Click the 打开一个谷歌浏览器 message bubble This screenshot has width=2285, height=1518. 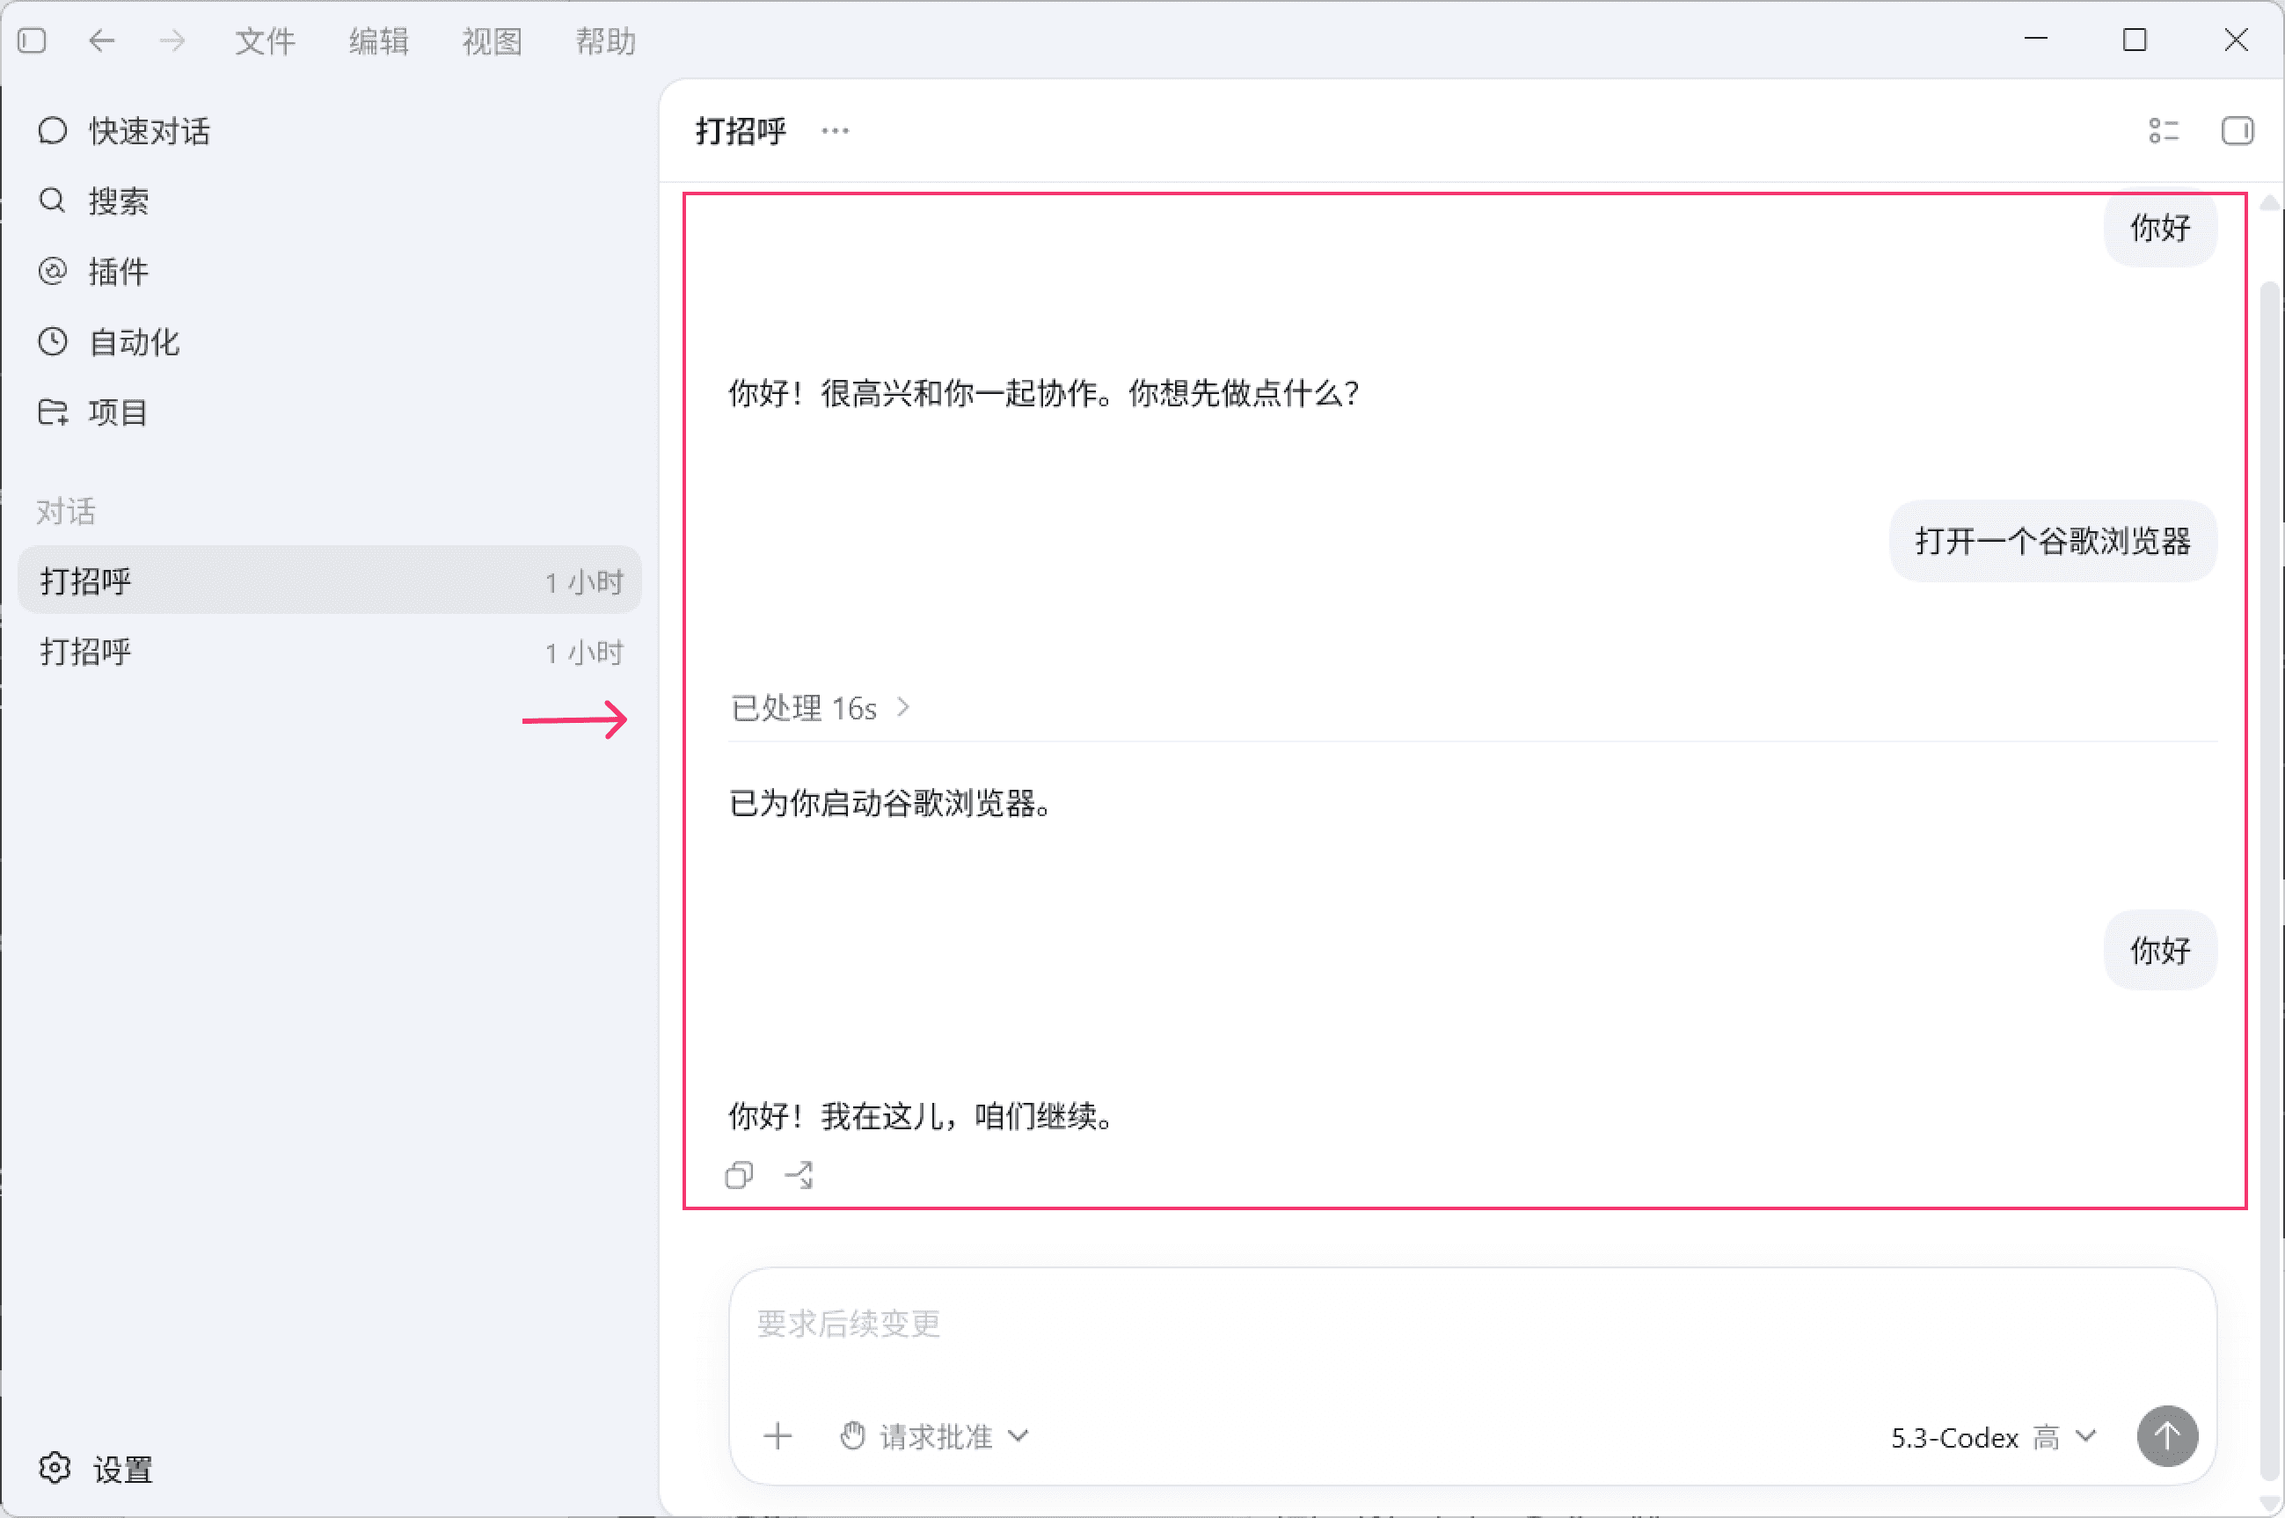2053,541
